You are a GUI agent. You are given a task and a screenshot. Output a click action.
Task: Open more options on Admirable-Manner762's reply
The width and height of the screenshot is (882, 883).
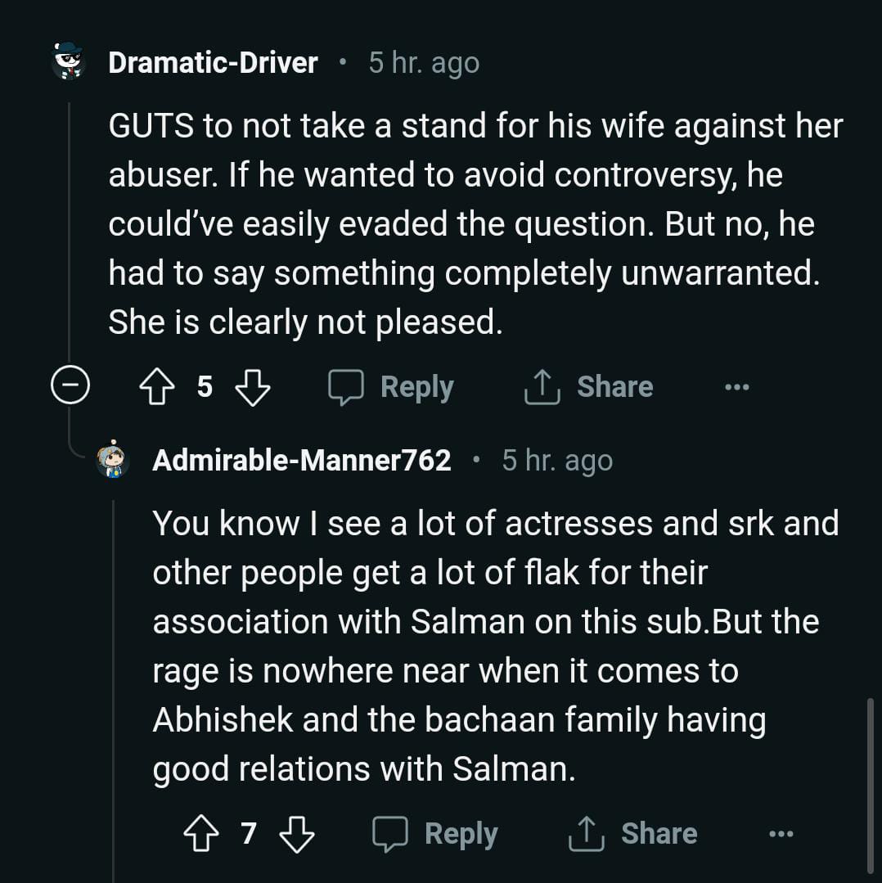[781, 834]
